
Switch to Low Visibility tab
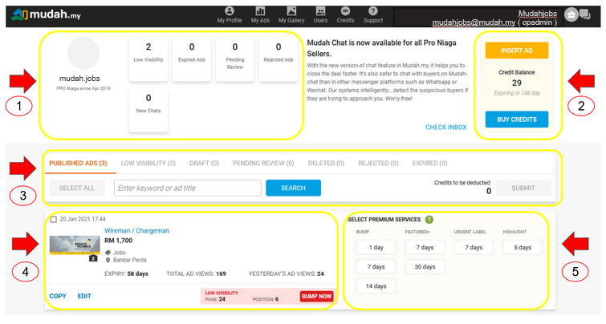click(148, 163)
